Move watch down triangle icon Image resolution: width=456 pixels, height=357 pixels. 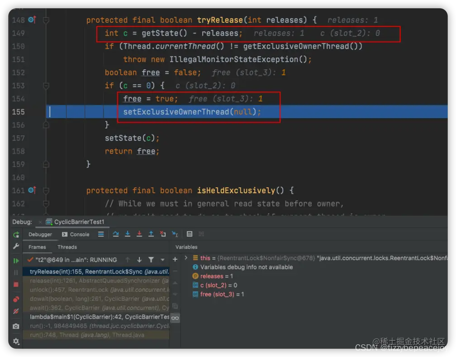point(175,294)
